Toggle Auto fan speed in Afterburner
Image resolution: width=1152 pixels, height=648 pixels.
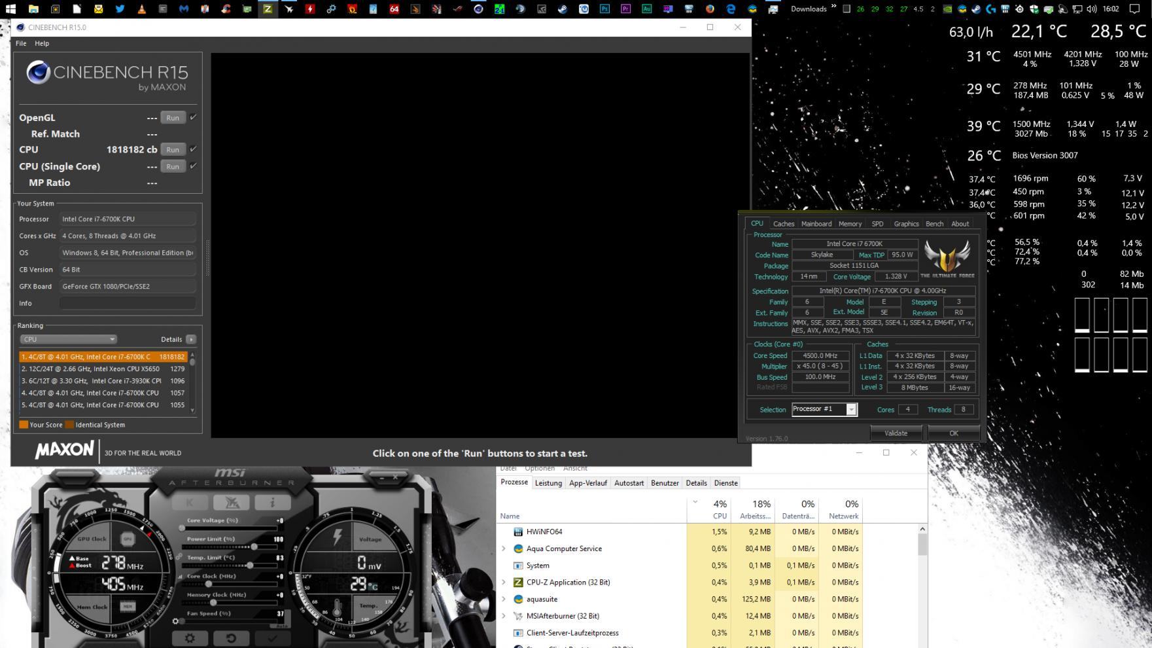(x=282, y=626)
